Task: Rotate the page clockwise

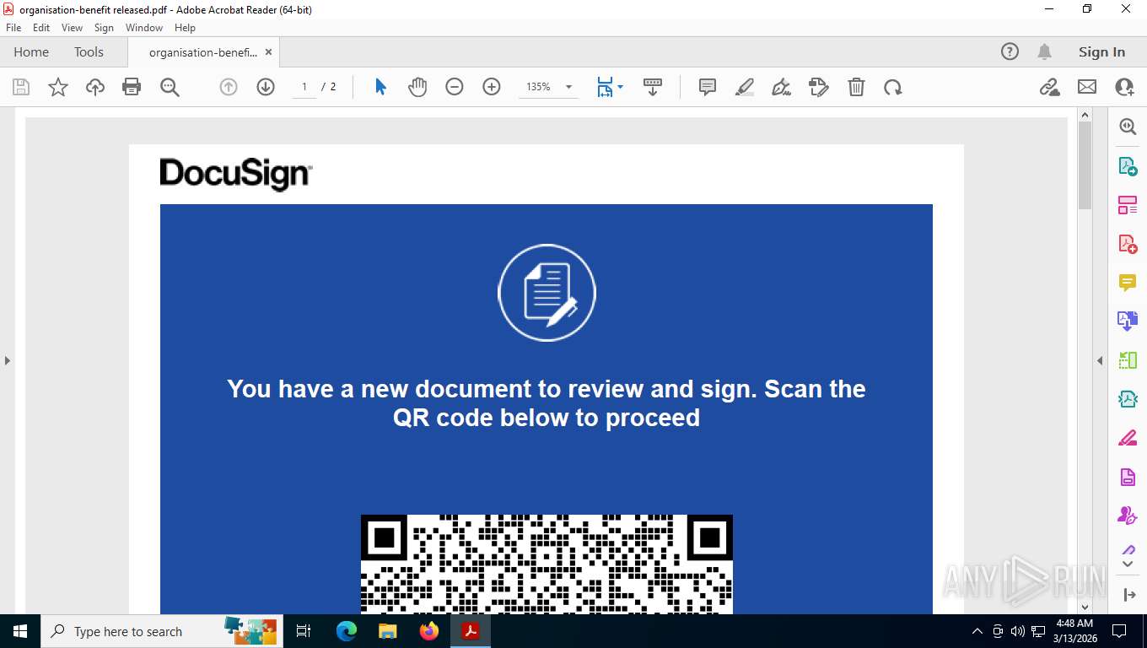Action: (893, 87)
